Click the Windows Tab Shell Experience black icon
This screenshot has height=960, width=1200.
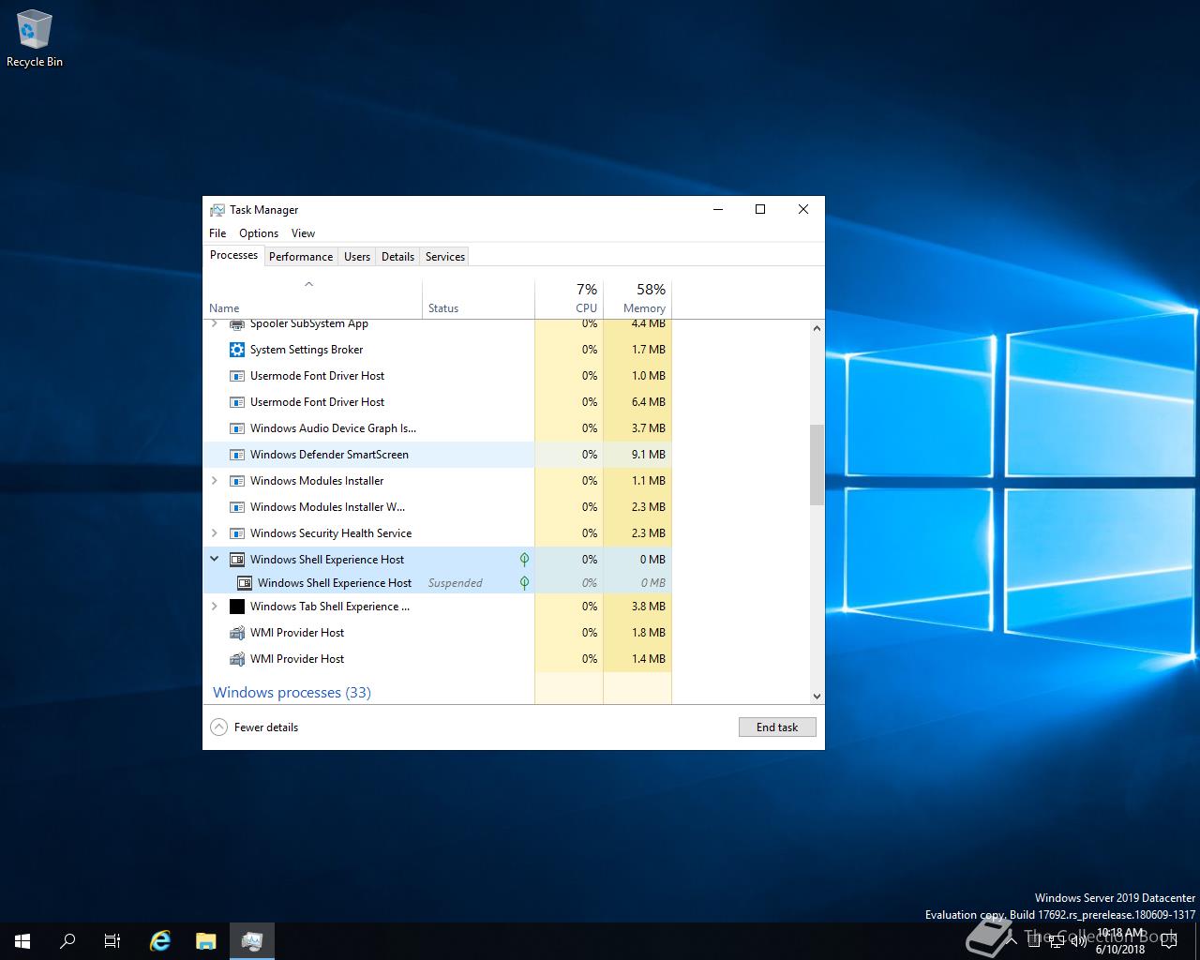237,607
